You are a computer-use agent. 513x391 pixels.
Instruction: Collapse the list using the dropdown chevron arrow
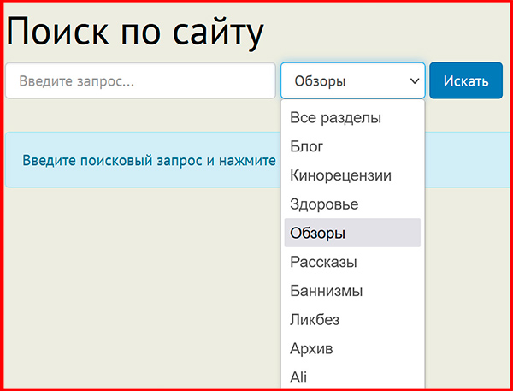[x=415, y=81]
